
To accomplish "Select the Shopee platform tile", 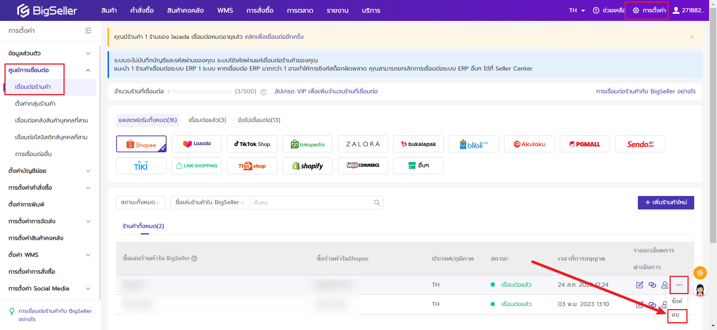I will (x=141, y=144).
